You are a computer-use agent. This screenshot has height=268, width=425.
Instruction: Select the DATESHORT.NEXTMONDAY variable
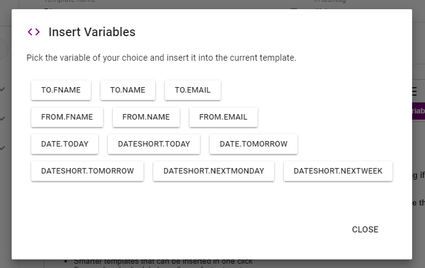click(213, 171)
